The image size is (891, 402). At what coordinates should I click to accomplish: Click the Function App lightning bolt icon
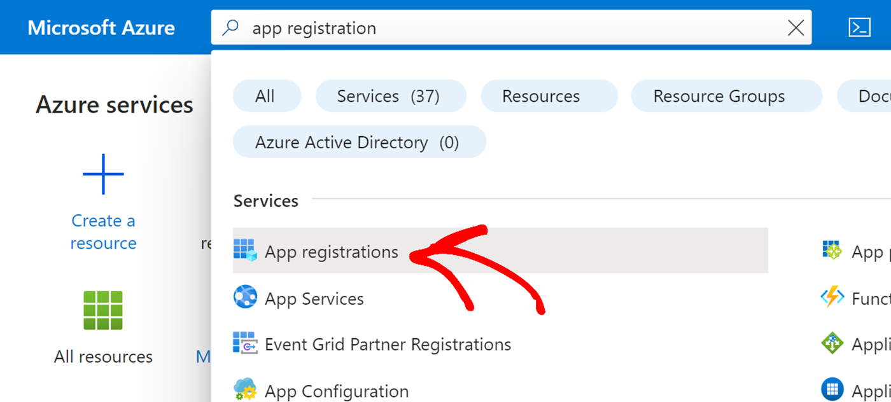(832, 298)
